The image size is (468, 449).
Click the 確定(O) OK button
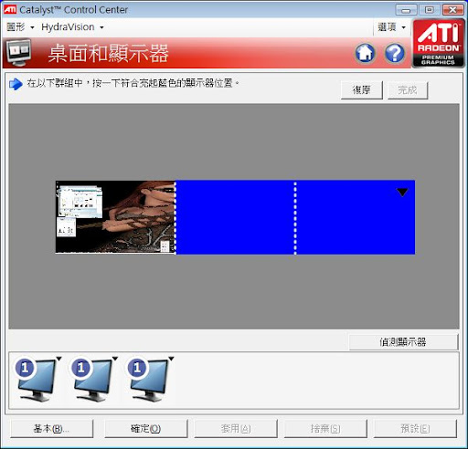tap(145, 429)
